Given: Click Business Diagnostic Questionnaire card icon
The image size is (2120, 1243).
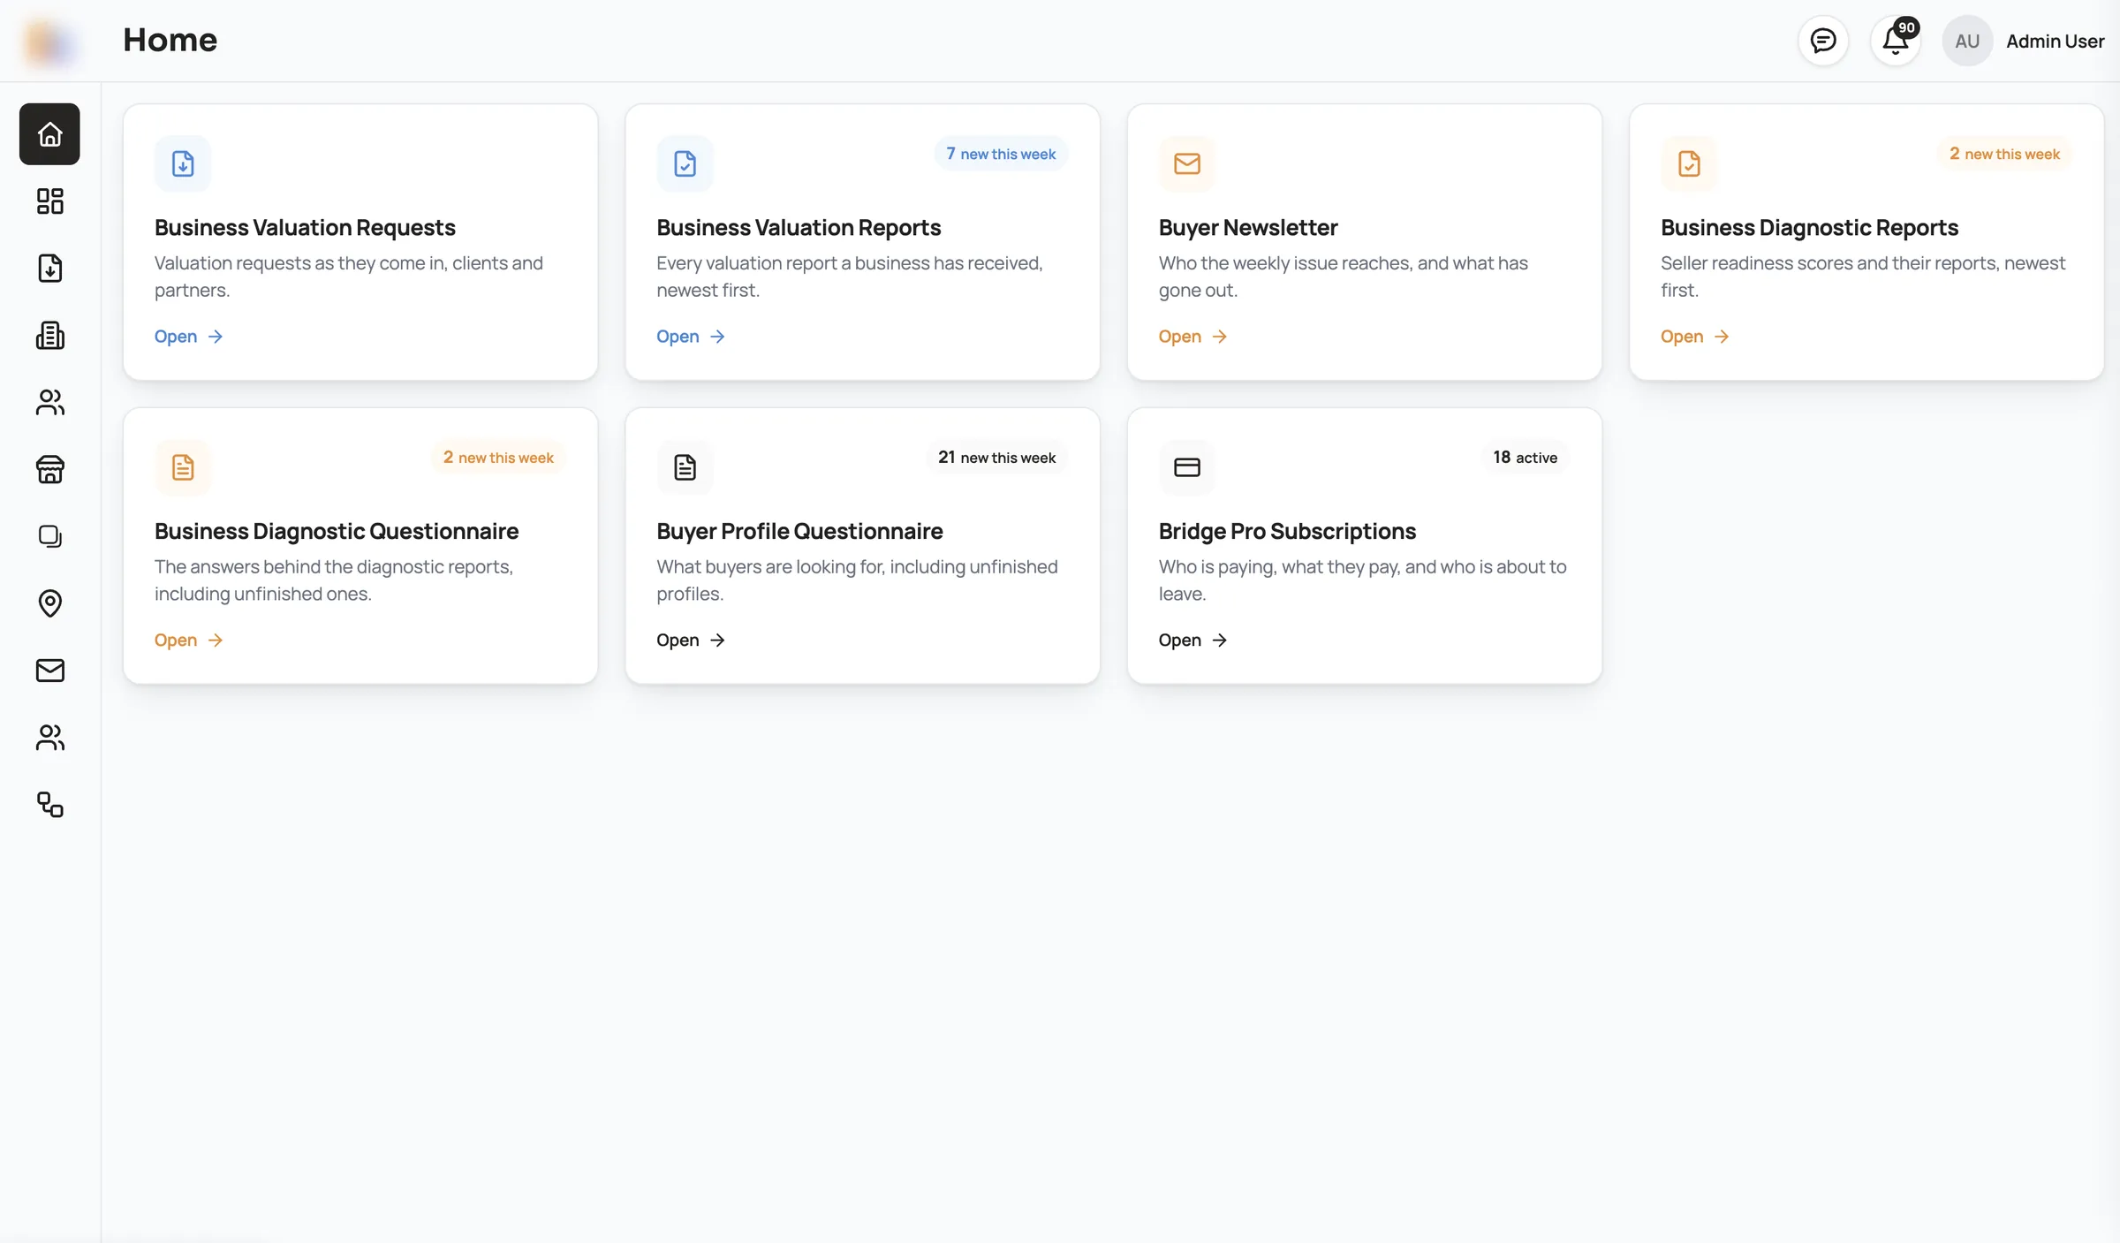Looking at the screenshot, I should 183,467.
